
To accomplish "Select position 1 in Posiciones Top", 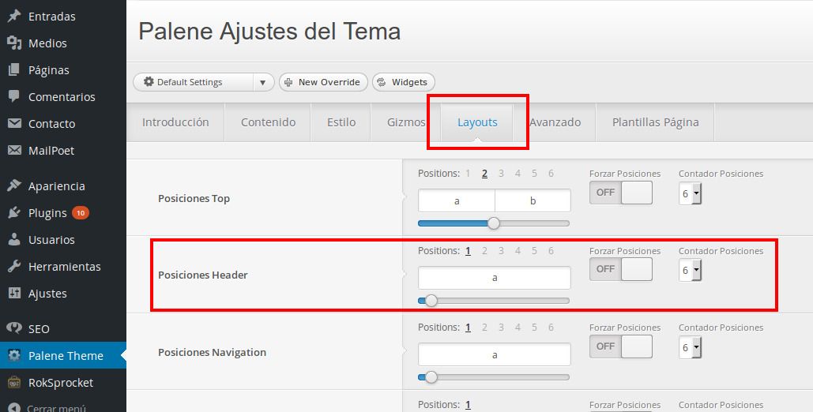I will coord(468,174).
